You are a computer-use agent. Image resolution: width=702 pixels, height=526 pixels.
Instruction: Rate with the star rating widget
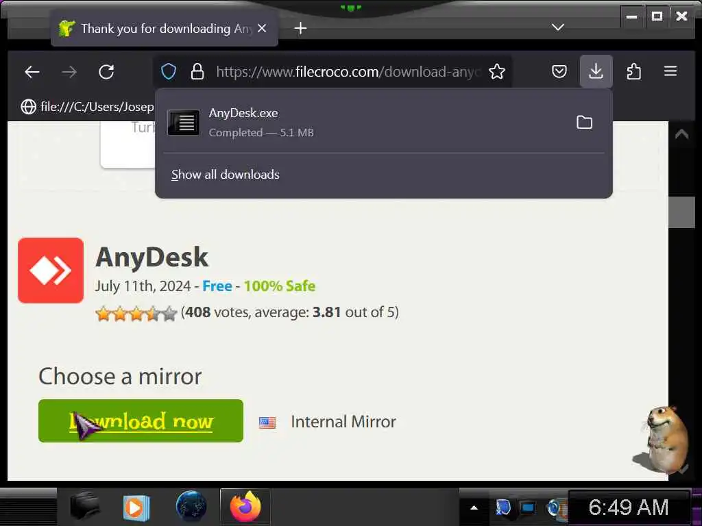(136, 313)
